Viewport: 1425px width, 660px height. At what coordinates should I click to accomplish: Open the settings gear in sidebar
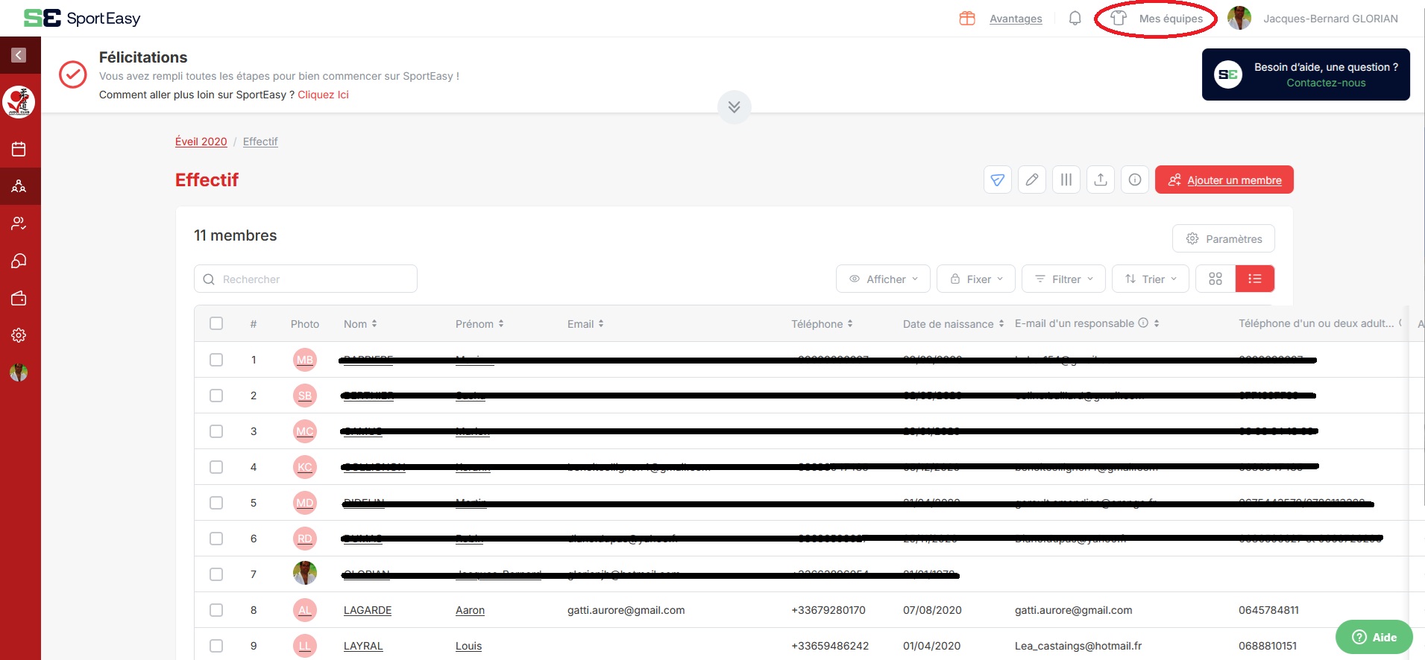tap(19, 335)
